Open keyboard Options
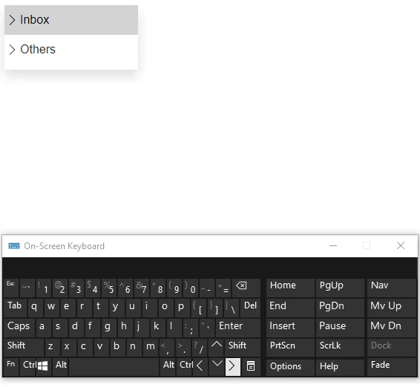Viewport: 420px width, 387px height. tap(290, 367)
